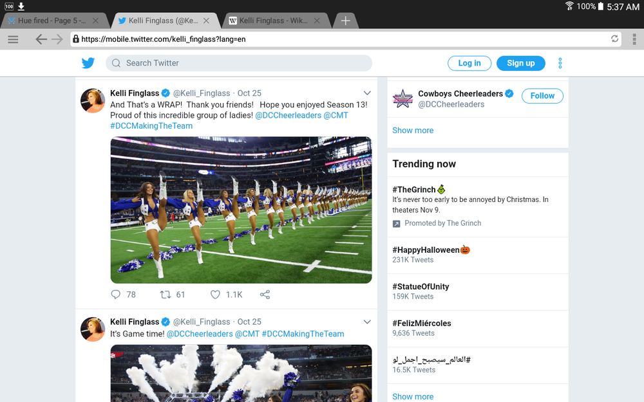The height and width of the screenshot is (402, 644).
Task: Click Kelli Finglass avatar on the Game time tweet
Action: click(x=93, y=329)
